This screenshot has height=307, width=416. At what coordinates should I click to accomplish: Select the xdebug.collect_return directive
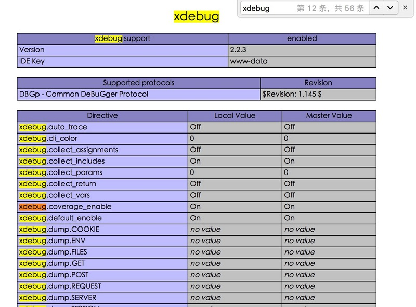click(102, 184)
